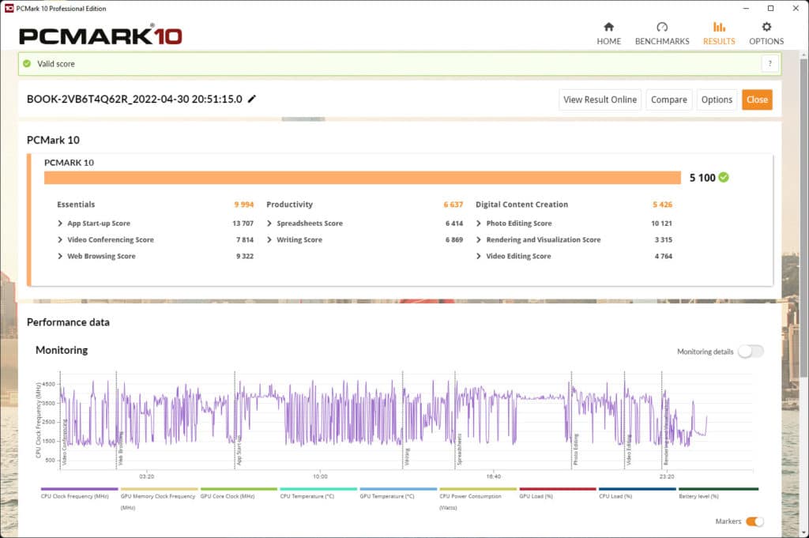This screenshot has width=809, height=538.
Task: Click the result name BOOK-2VB6T4Q62R text
Action: (134, 99)
